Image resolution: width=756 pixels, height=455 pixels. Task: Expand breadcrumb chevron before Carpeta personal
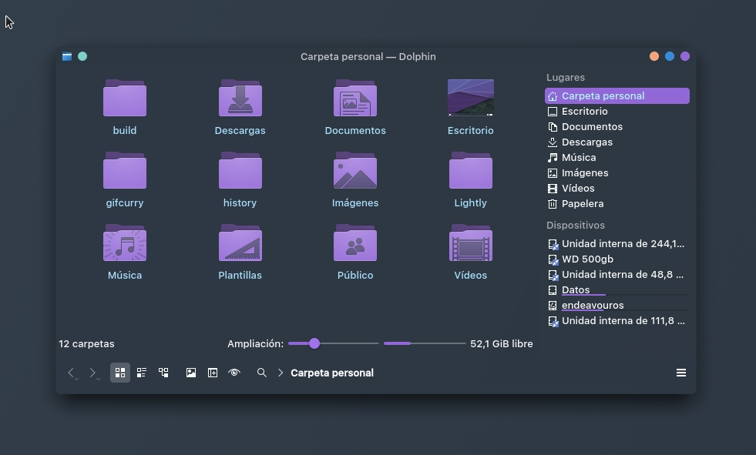(281, 373)
